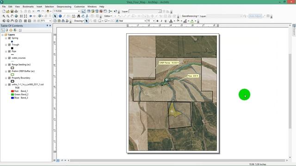
Task: Hide the Prelim CREP Buffer (ac) layer
Action: click(x=9, y=71)
